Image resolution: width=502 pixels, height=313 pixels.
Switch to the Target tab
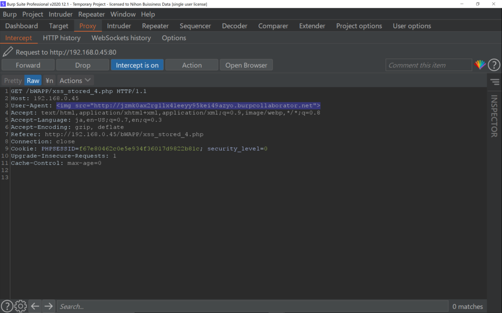coord(59,26)
